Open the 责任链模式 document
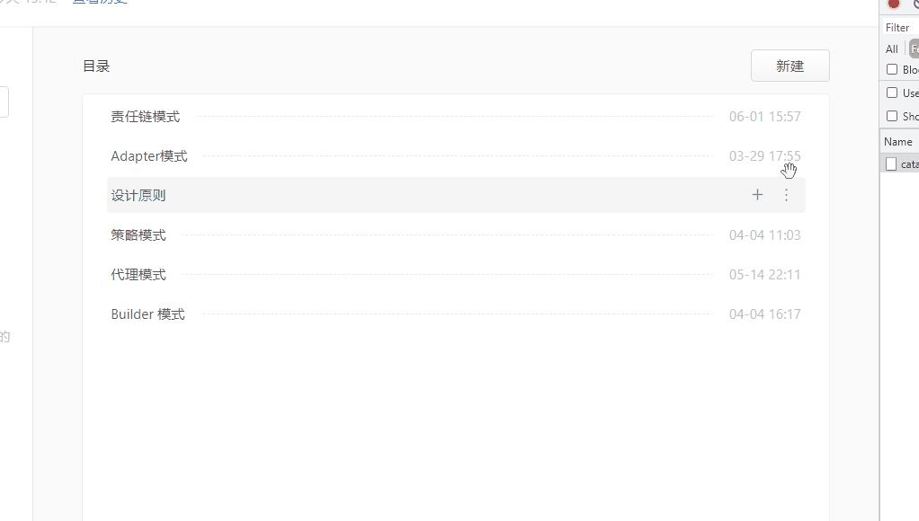The image size is (919, 521). pyautogui.click(x=146, y=117)
